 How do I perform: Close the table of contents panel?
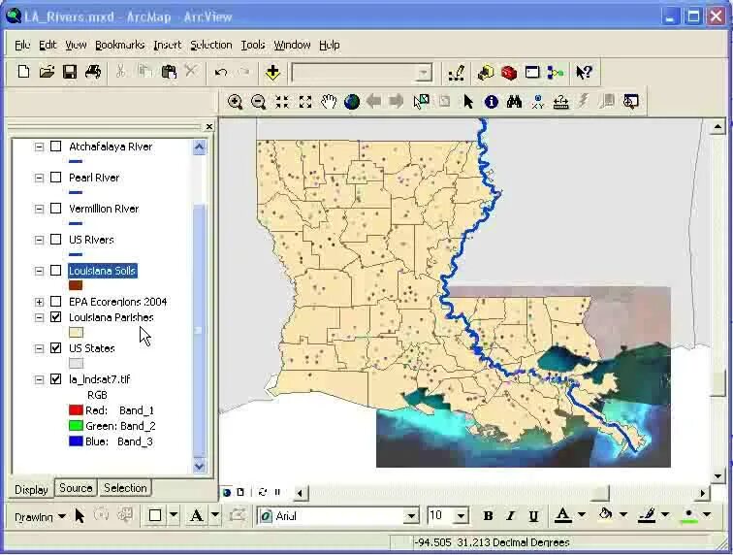209,127
